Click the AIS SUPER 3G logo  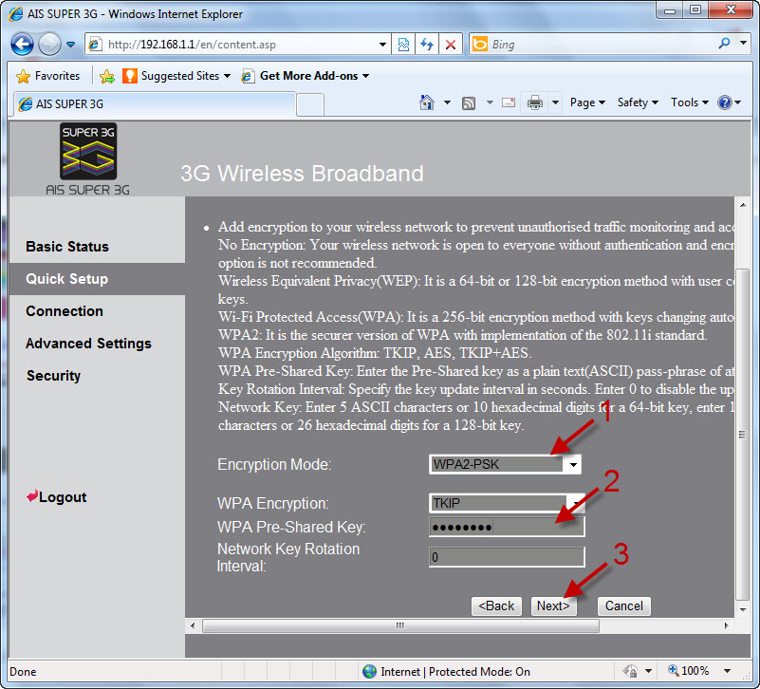[87, 159]
